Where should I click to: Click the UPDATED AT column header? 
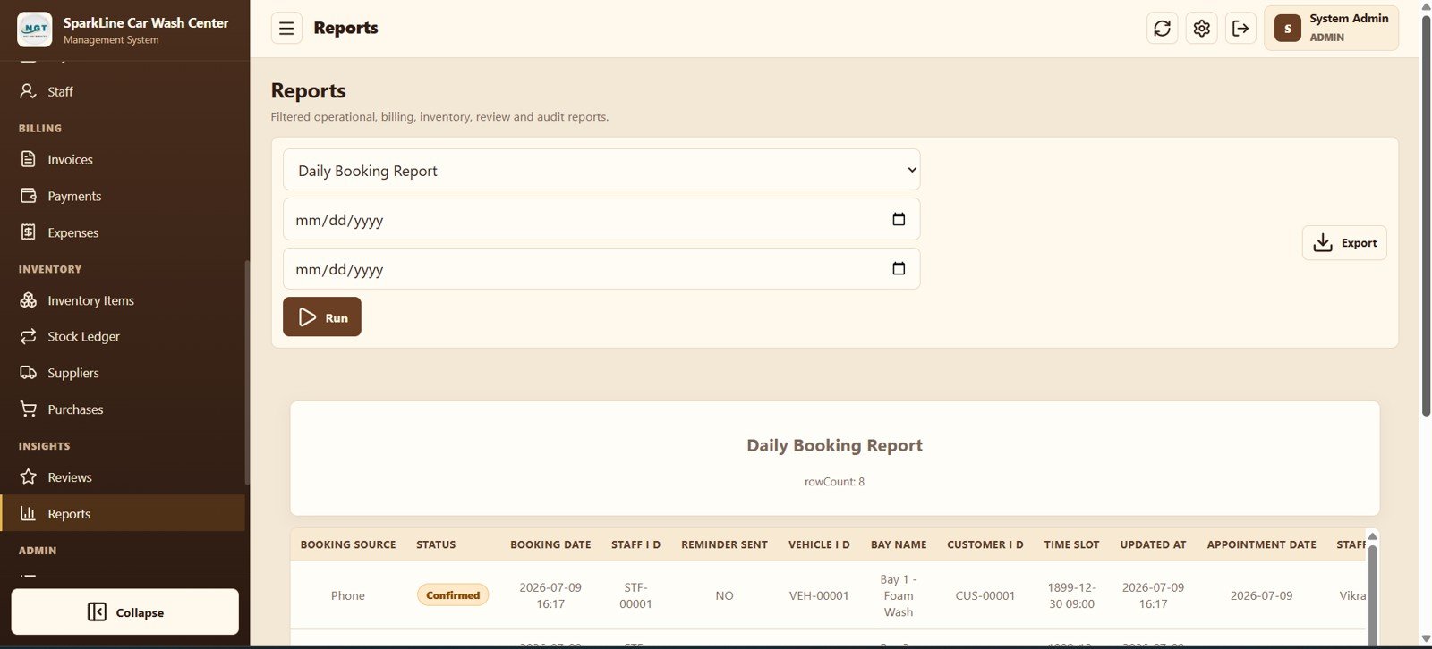1153,544
